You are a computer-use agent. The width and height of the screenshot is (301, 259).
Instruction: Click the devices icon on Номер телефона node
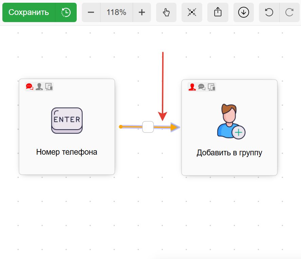(x=49, y=87)
